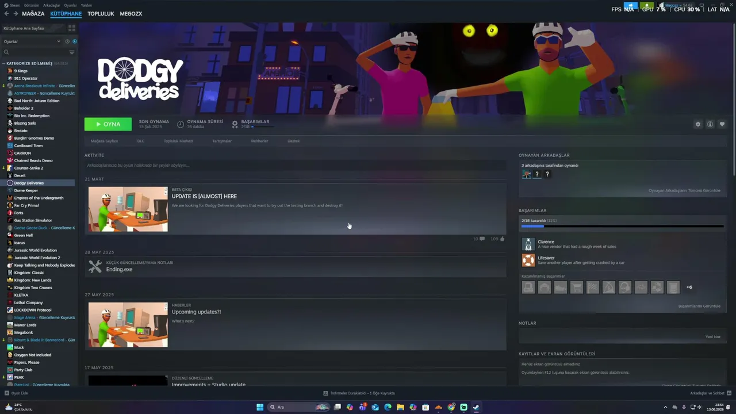736x414 pixels.
Task: Click the achievements progress bar
Action: pyautogui.click(x=622, y=227)
